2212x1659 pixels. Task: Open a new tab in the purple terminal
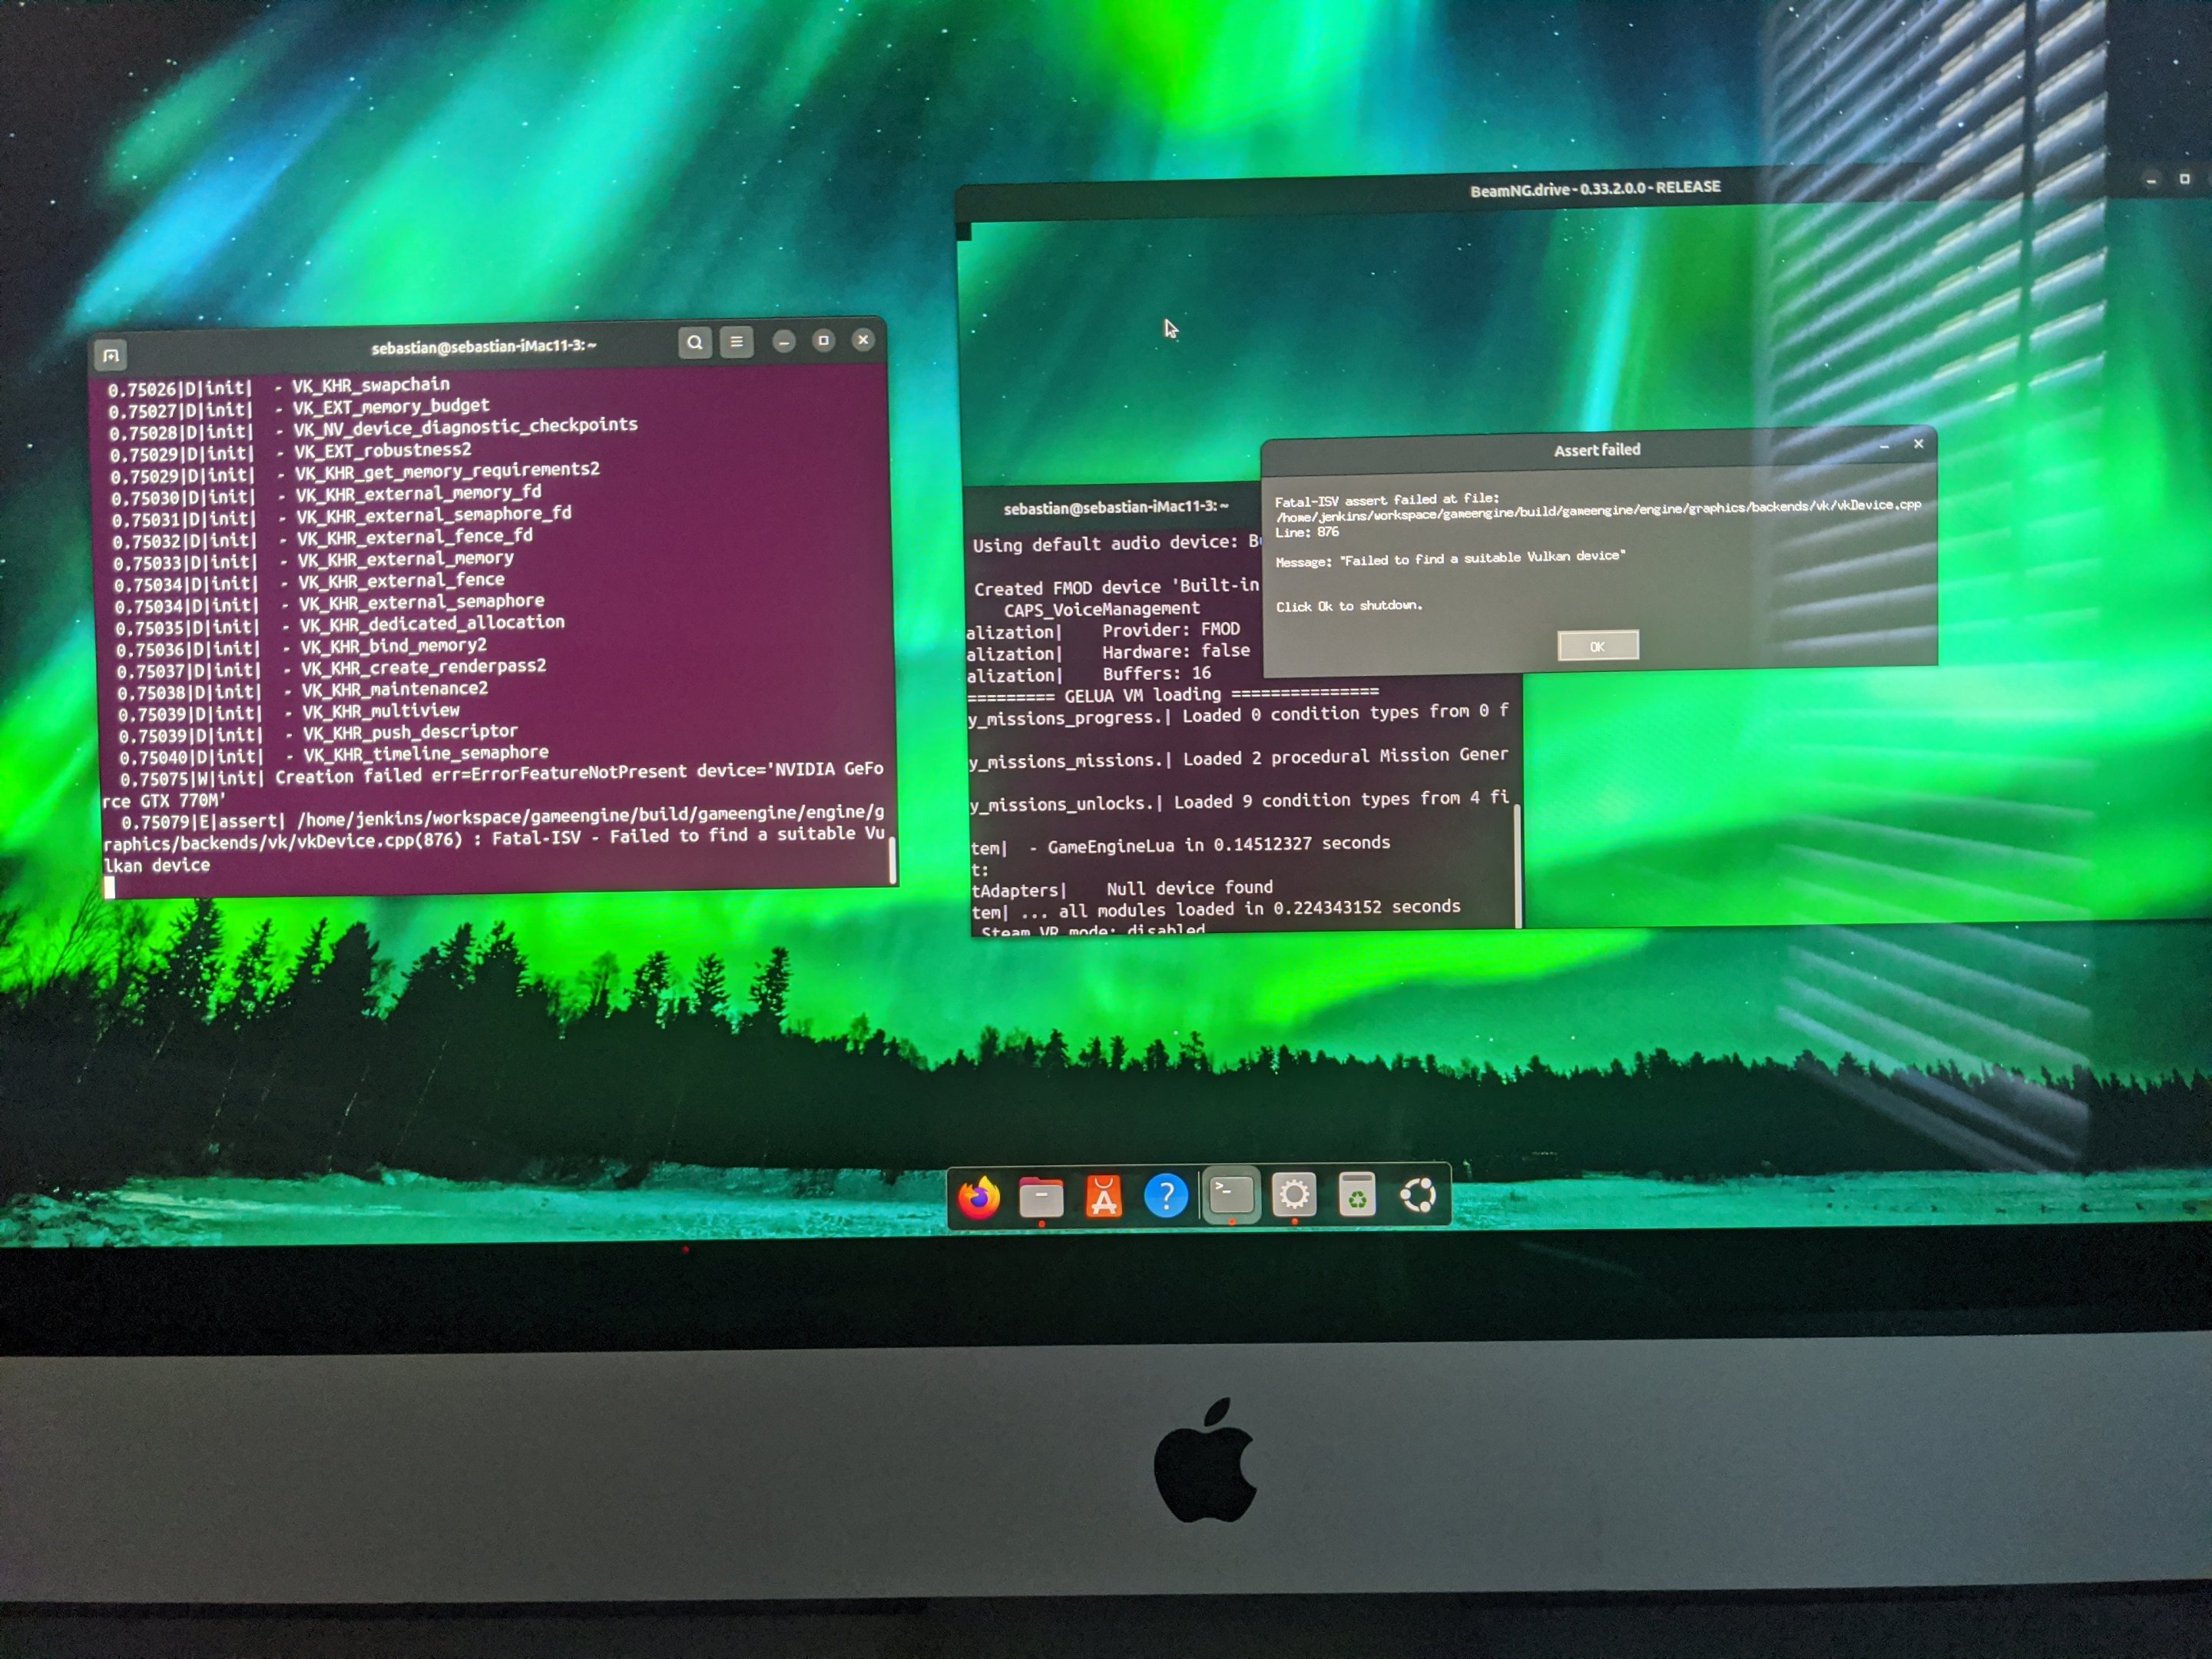(111, 355)
